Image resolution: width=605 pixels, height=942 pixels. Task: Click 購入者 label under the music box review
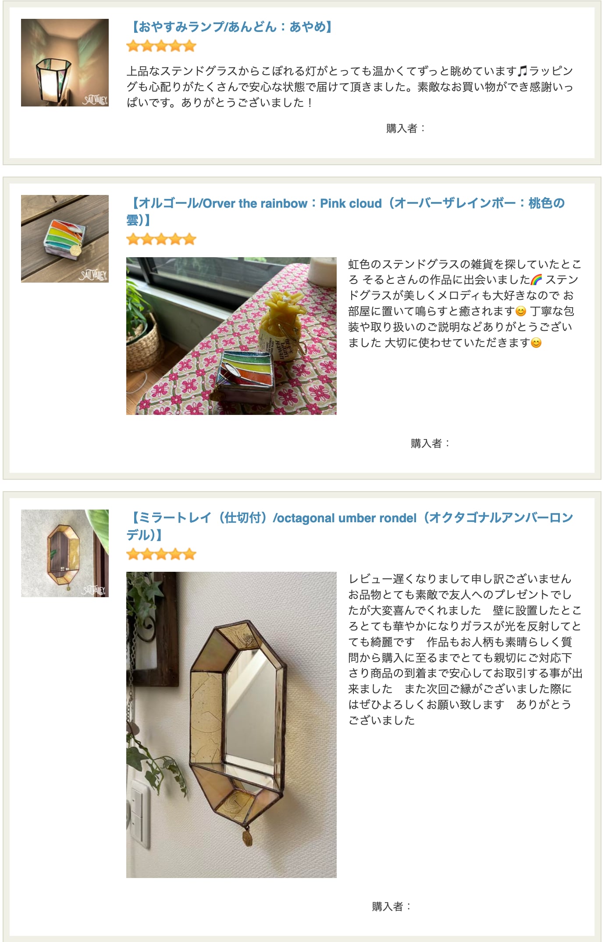[x=430, y=443]
